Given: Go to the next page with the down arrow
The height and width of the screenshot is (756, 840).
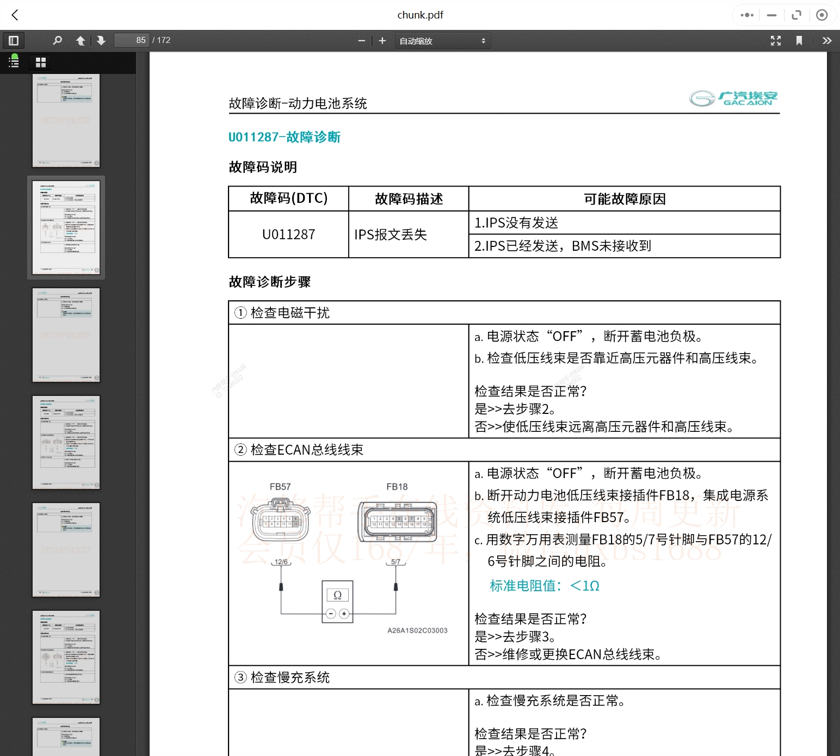Looking at the screenshot, I should coord(101,40).
